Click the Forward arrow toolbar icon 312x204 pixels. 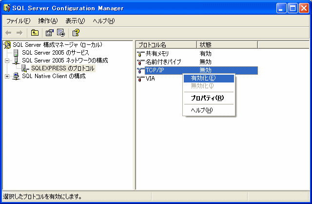(x=19, y=33)
